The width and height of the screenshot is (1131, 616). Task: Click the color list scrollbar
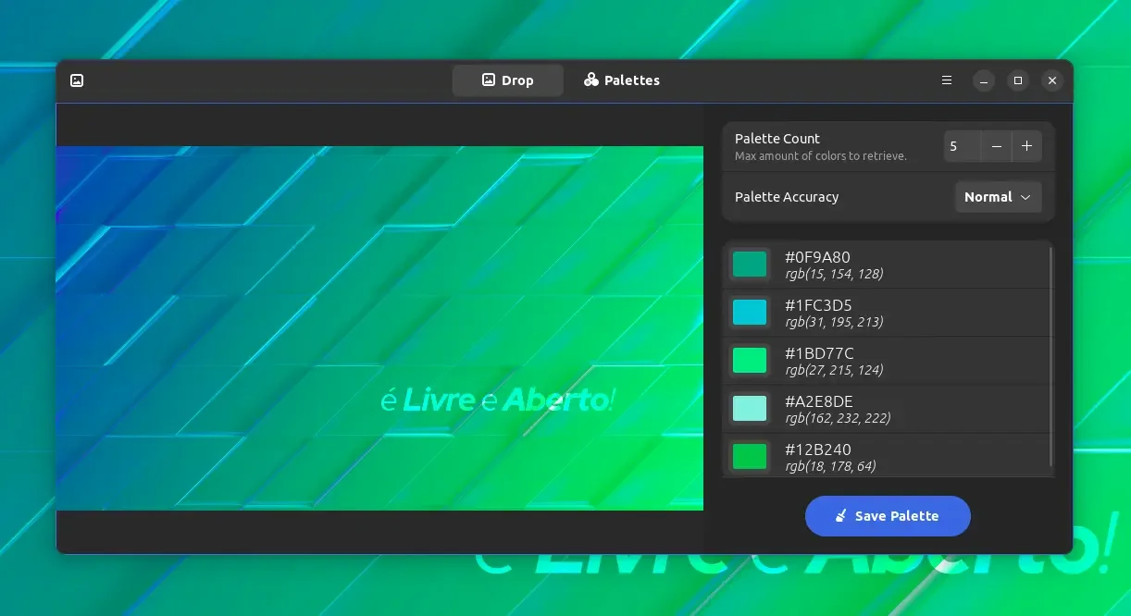1050,356
